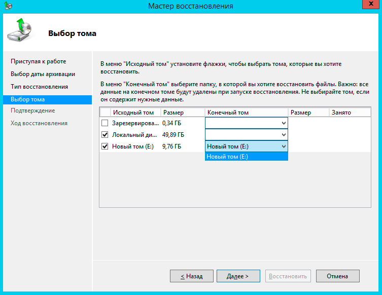This screenshot has width=382, height=295.
Task: Select the Выбор тома step
Action: [x=48, y=99]
